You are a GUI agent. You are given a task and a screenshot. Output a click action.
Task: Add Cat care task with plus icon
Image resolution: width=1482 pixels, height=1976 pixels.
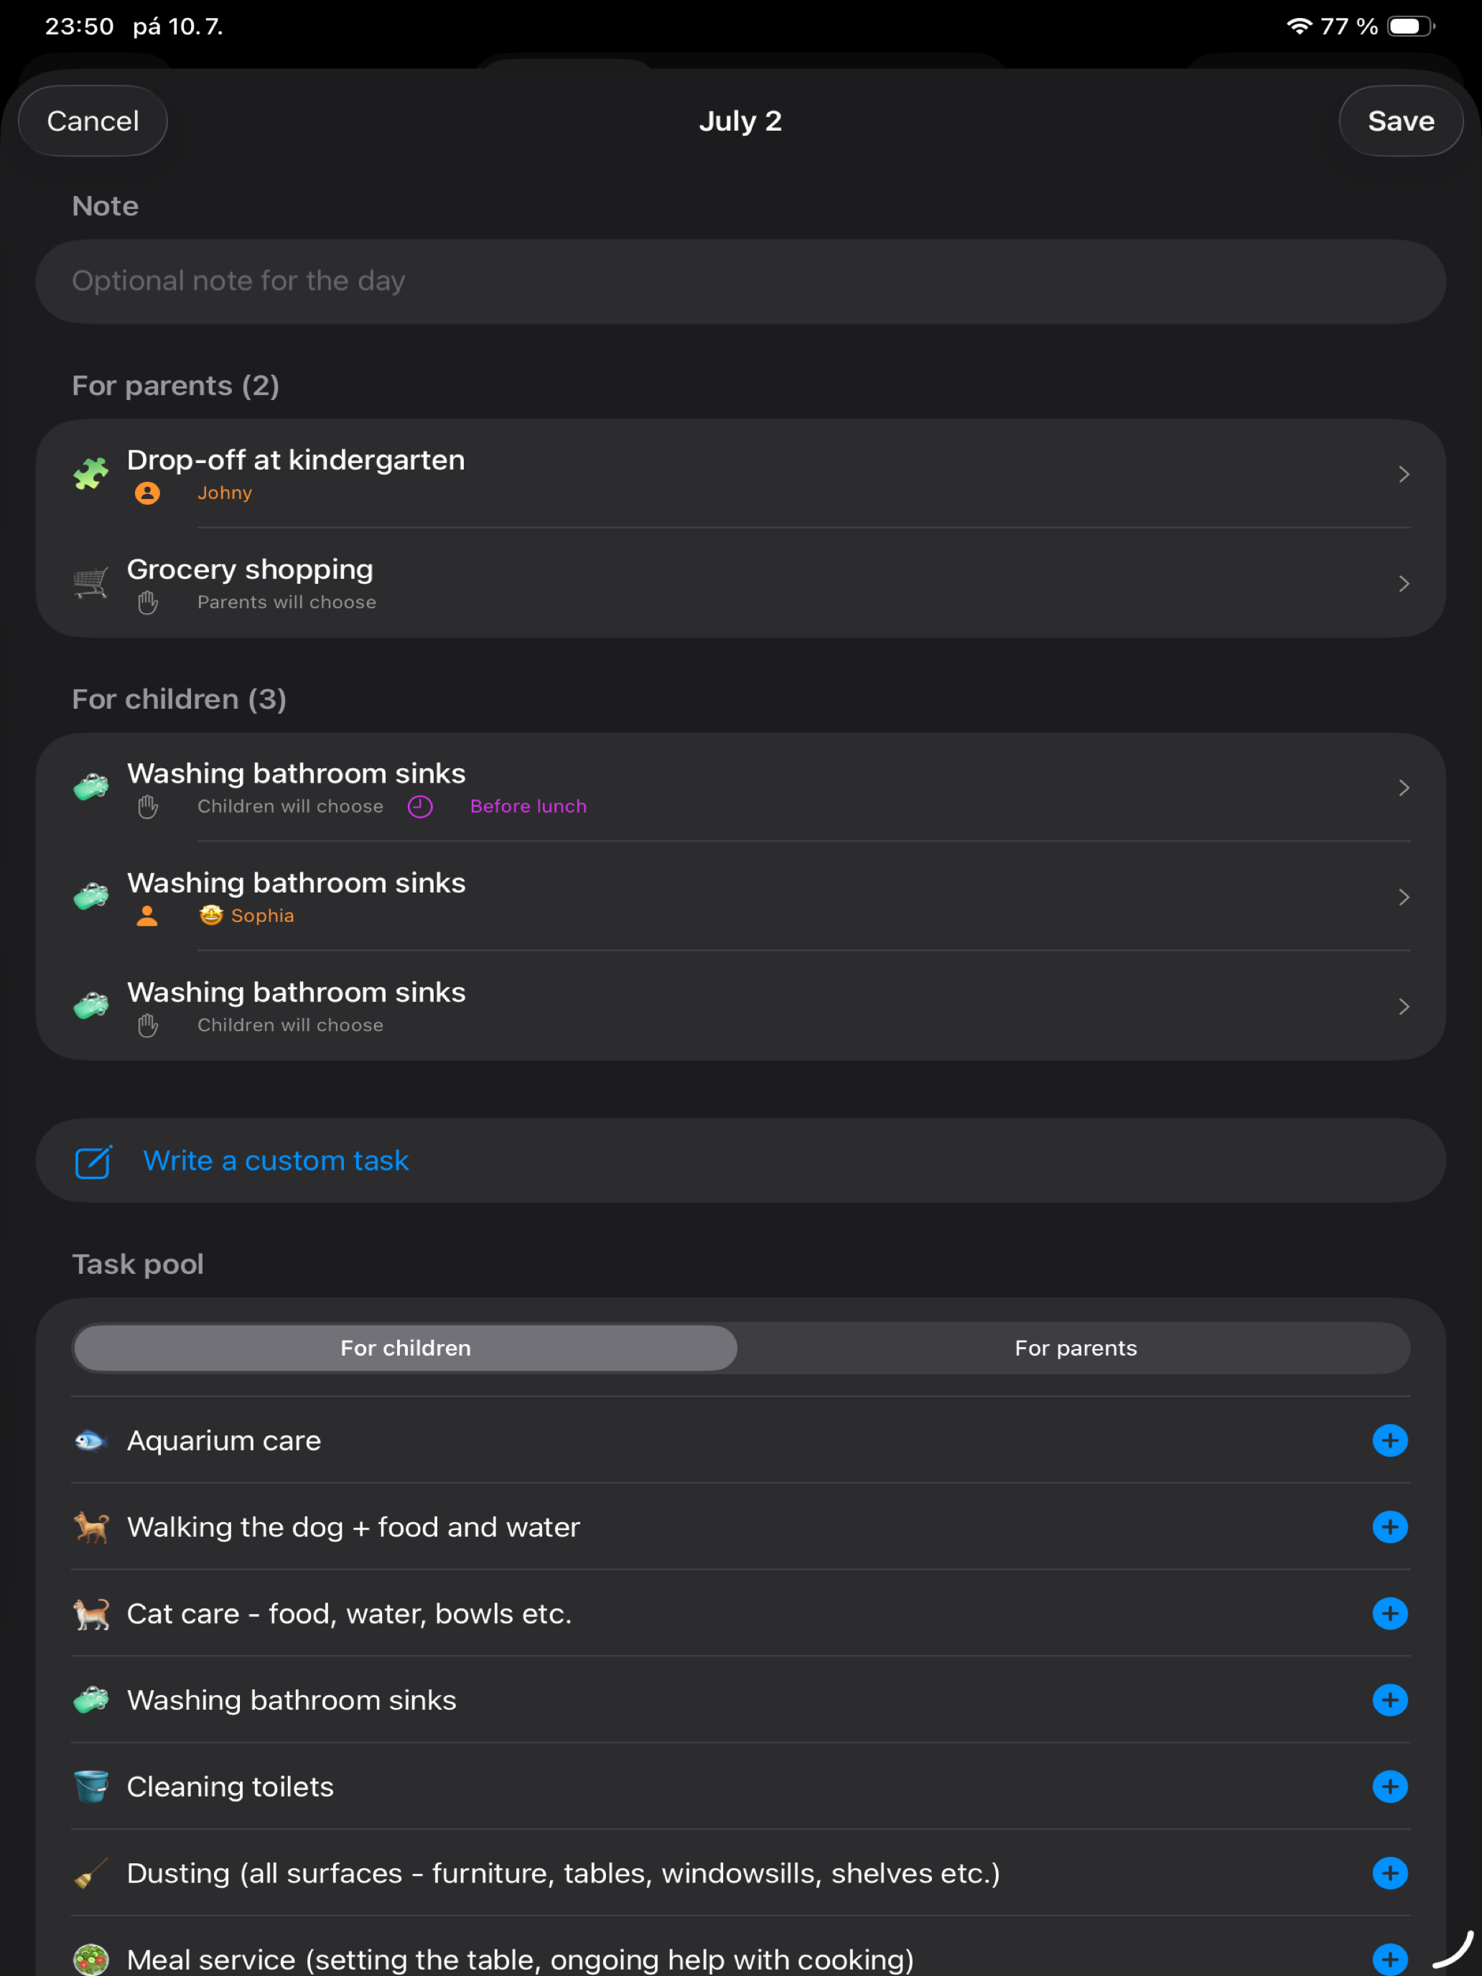(1389, 1613)
